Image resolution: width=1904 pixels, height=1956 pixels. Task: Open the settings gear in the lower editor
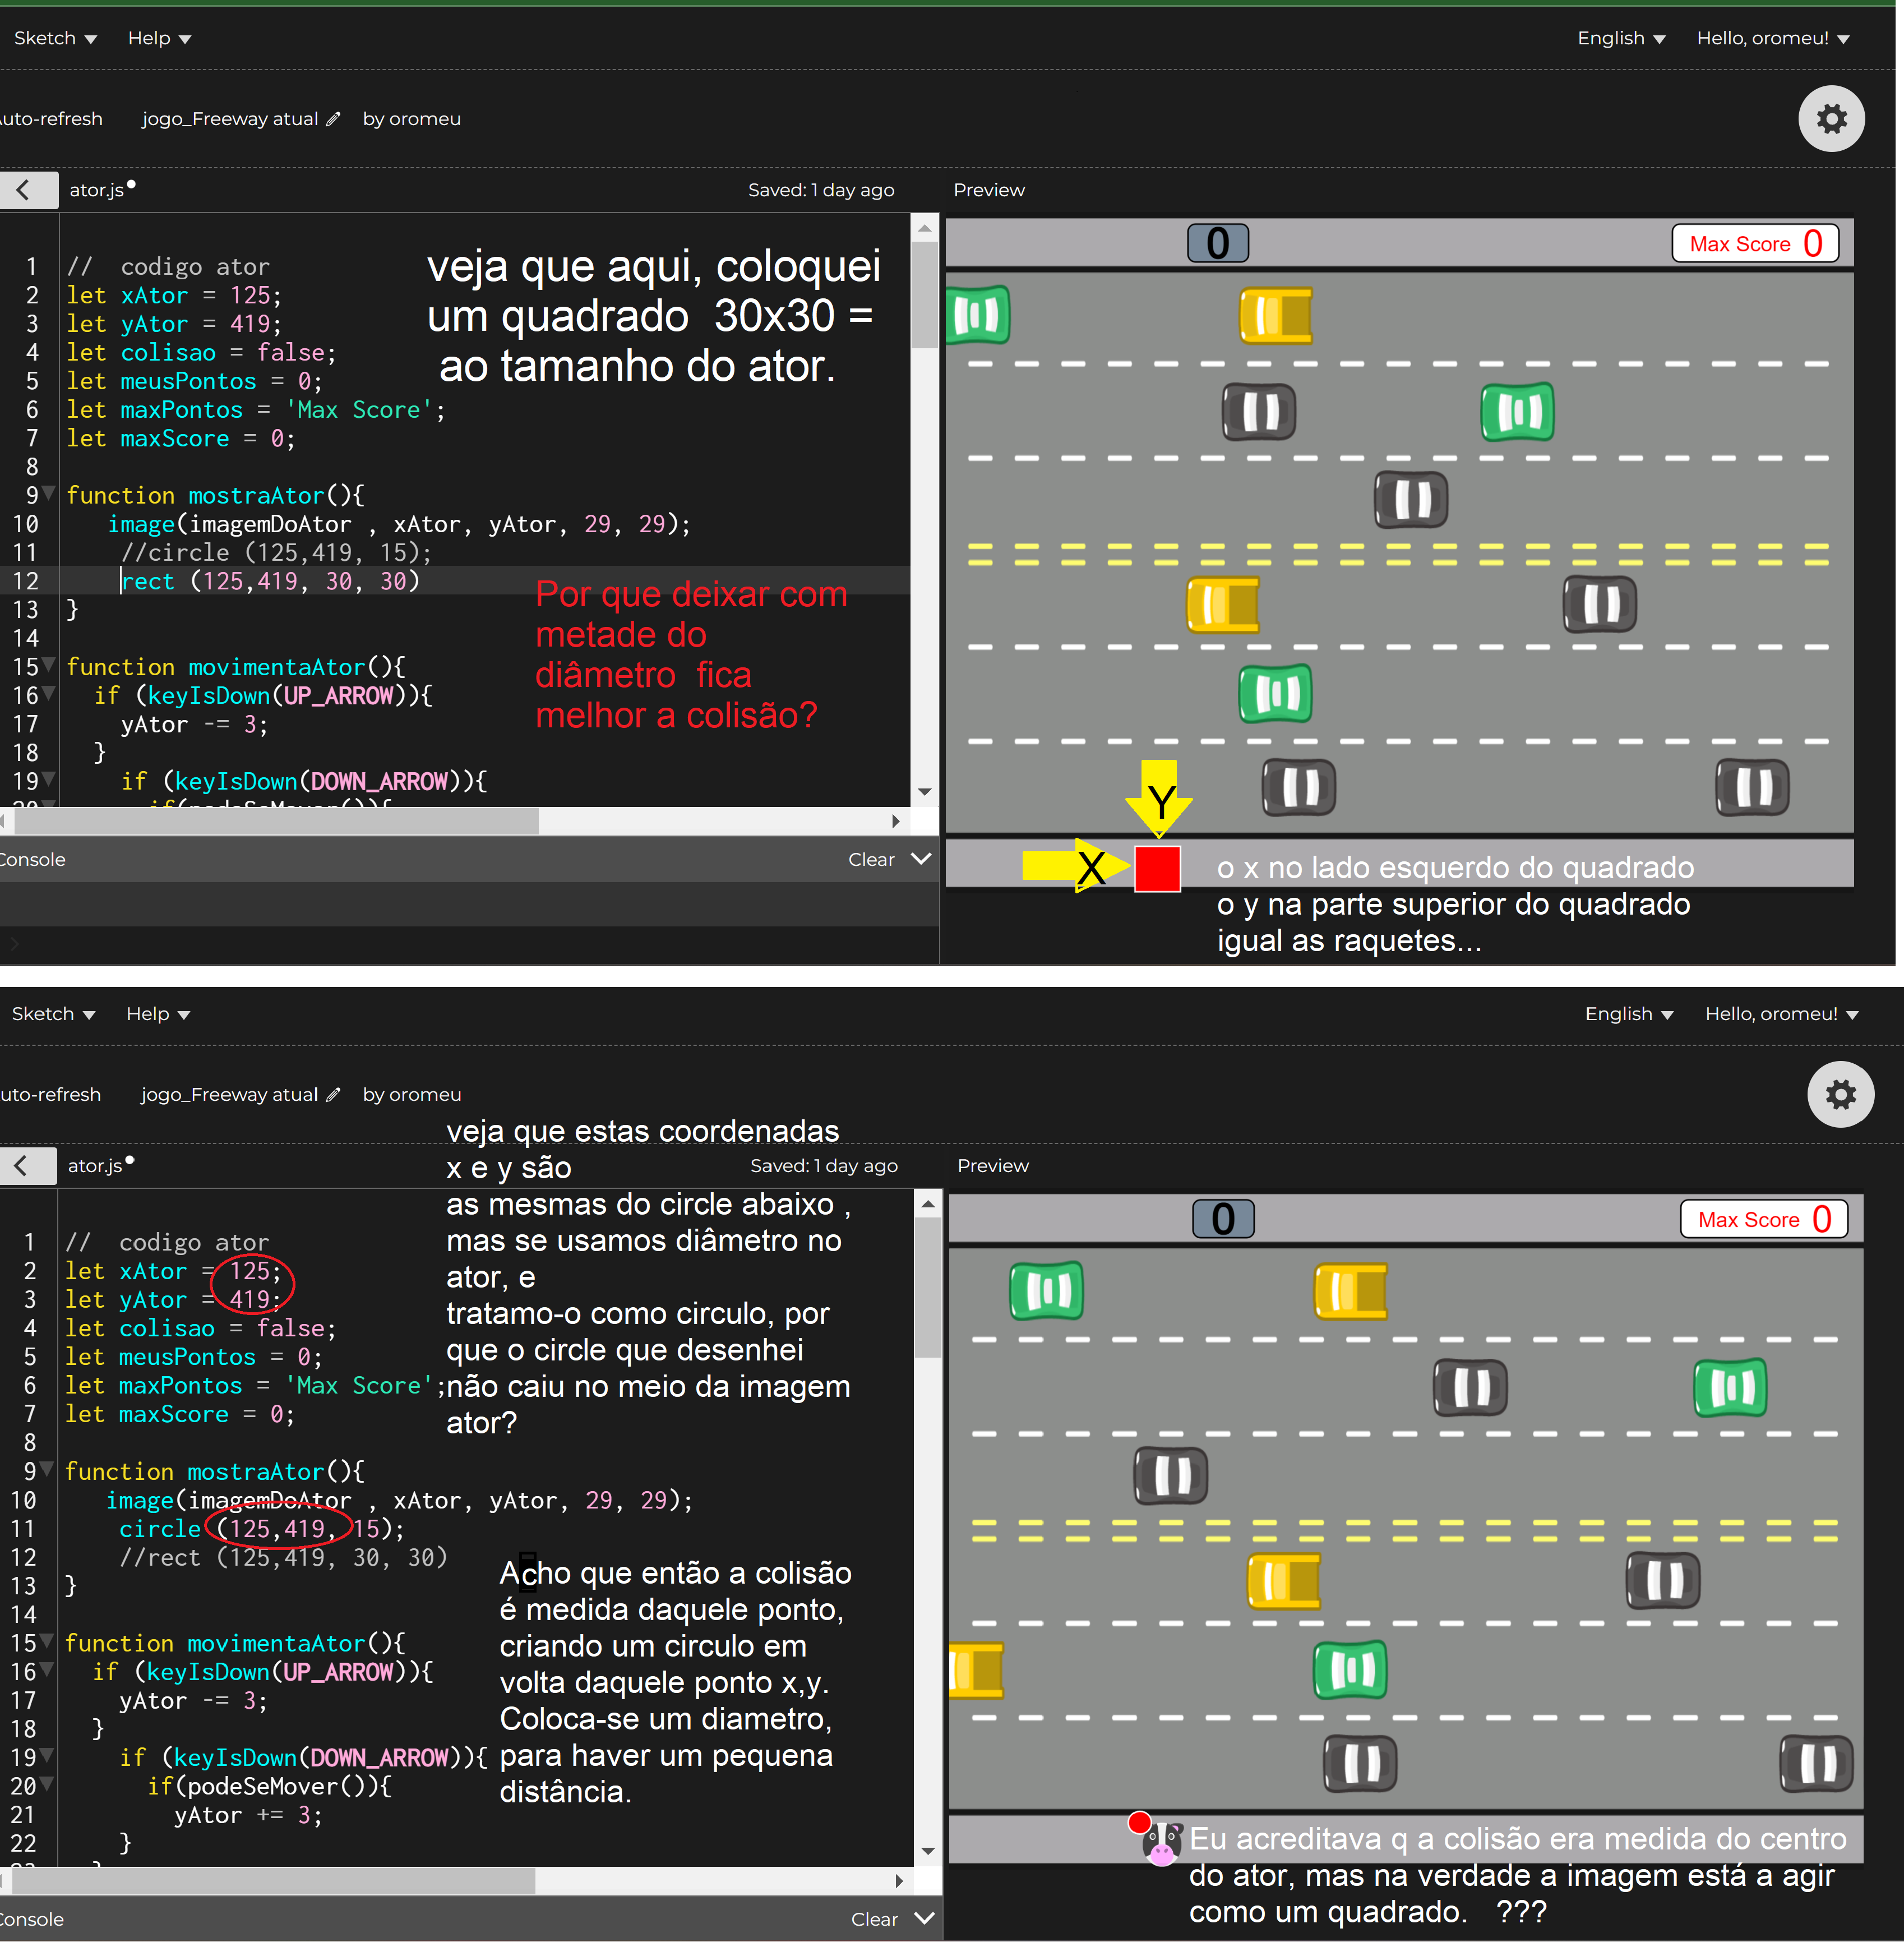click(1840, 1095)
